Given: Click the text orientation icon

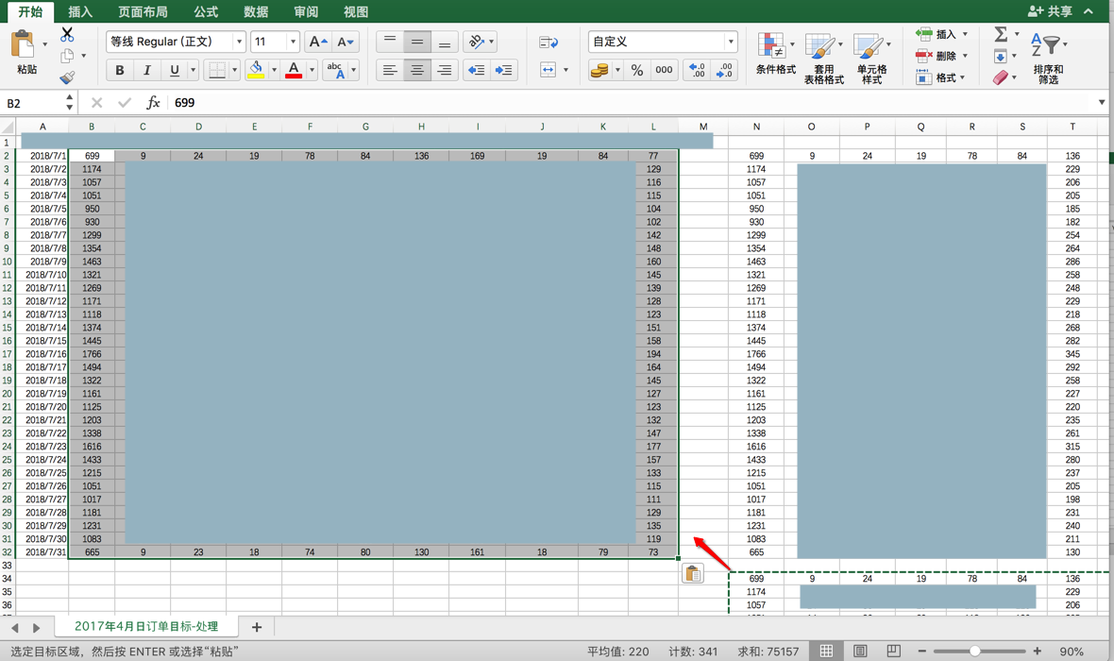Looking at the screenshot, I should point(476,42).
